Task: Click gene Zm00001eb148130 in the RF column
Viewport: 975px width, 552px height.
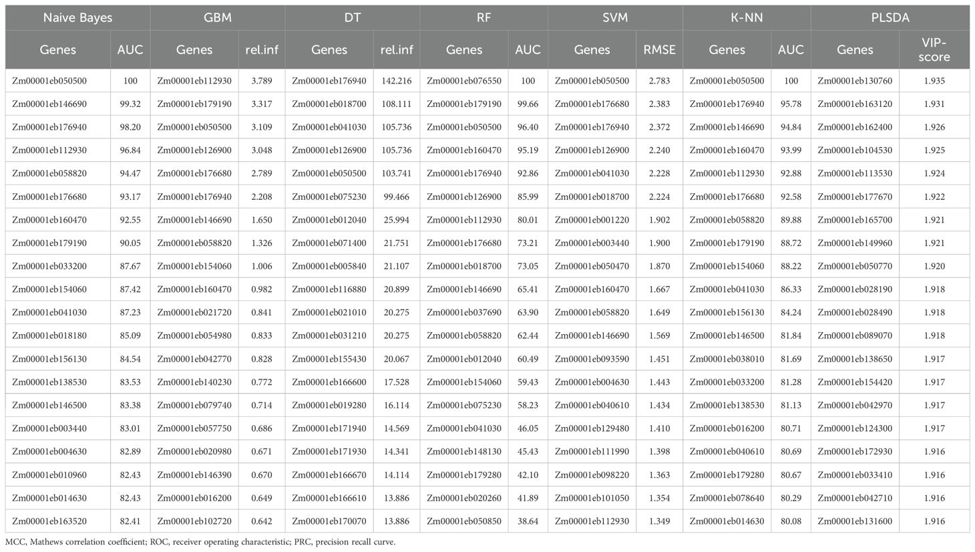Action: (463, 452)
